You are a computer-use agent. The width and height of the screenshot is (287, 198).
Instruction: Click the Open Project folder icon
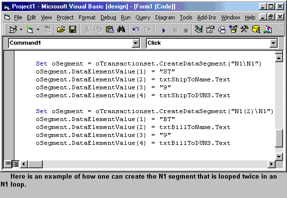coord(61,29)
